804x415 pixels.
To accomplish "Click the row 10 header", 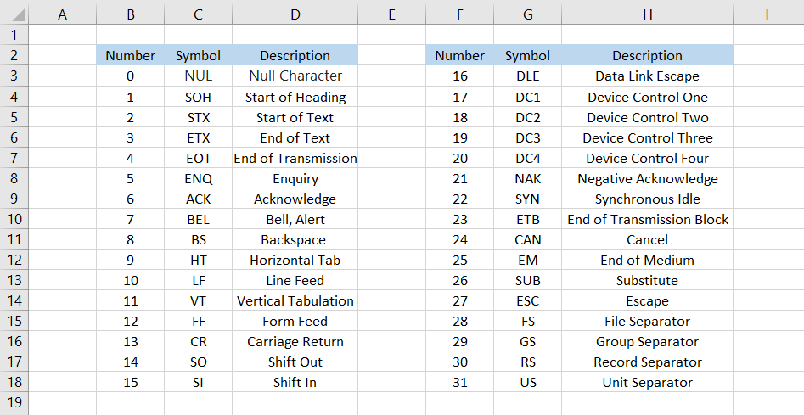I will click(14, 219).
